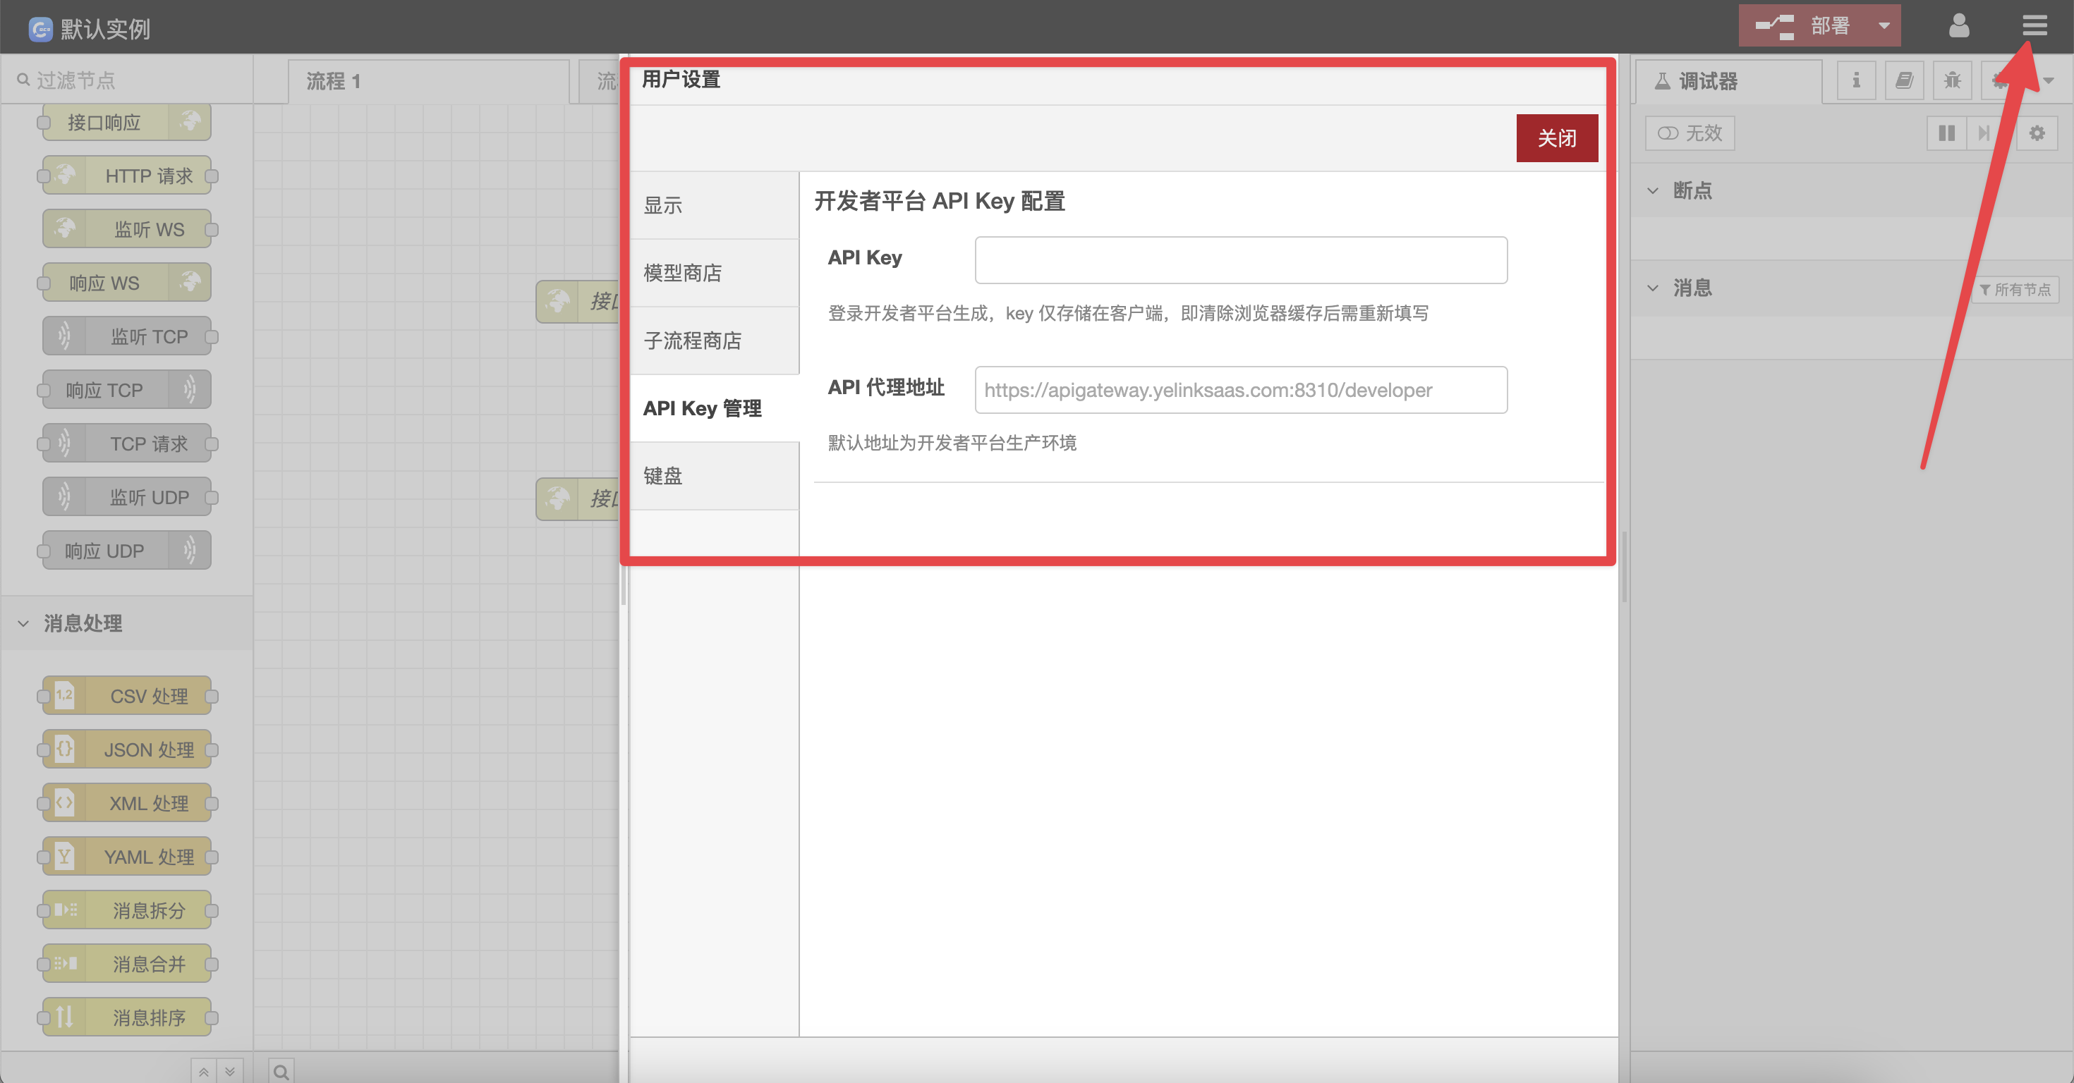Open debugger settings gear icon
This screenshot has height=1083, width=2074.
coord(2036,133)
